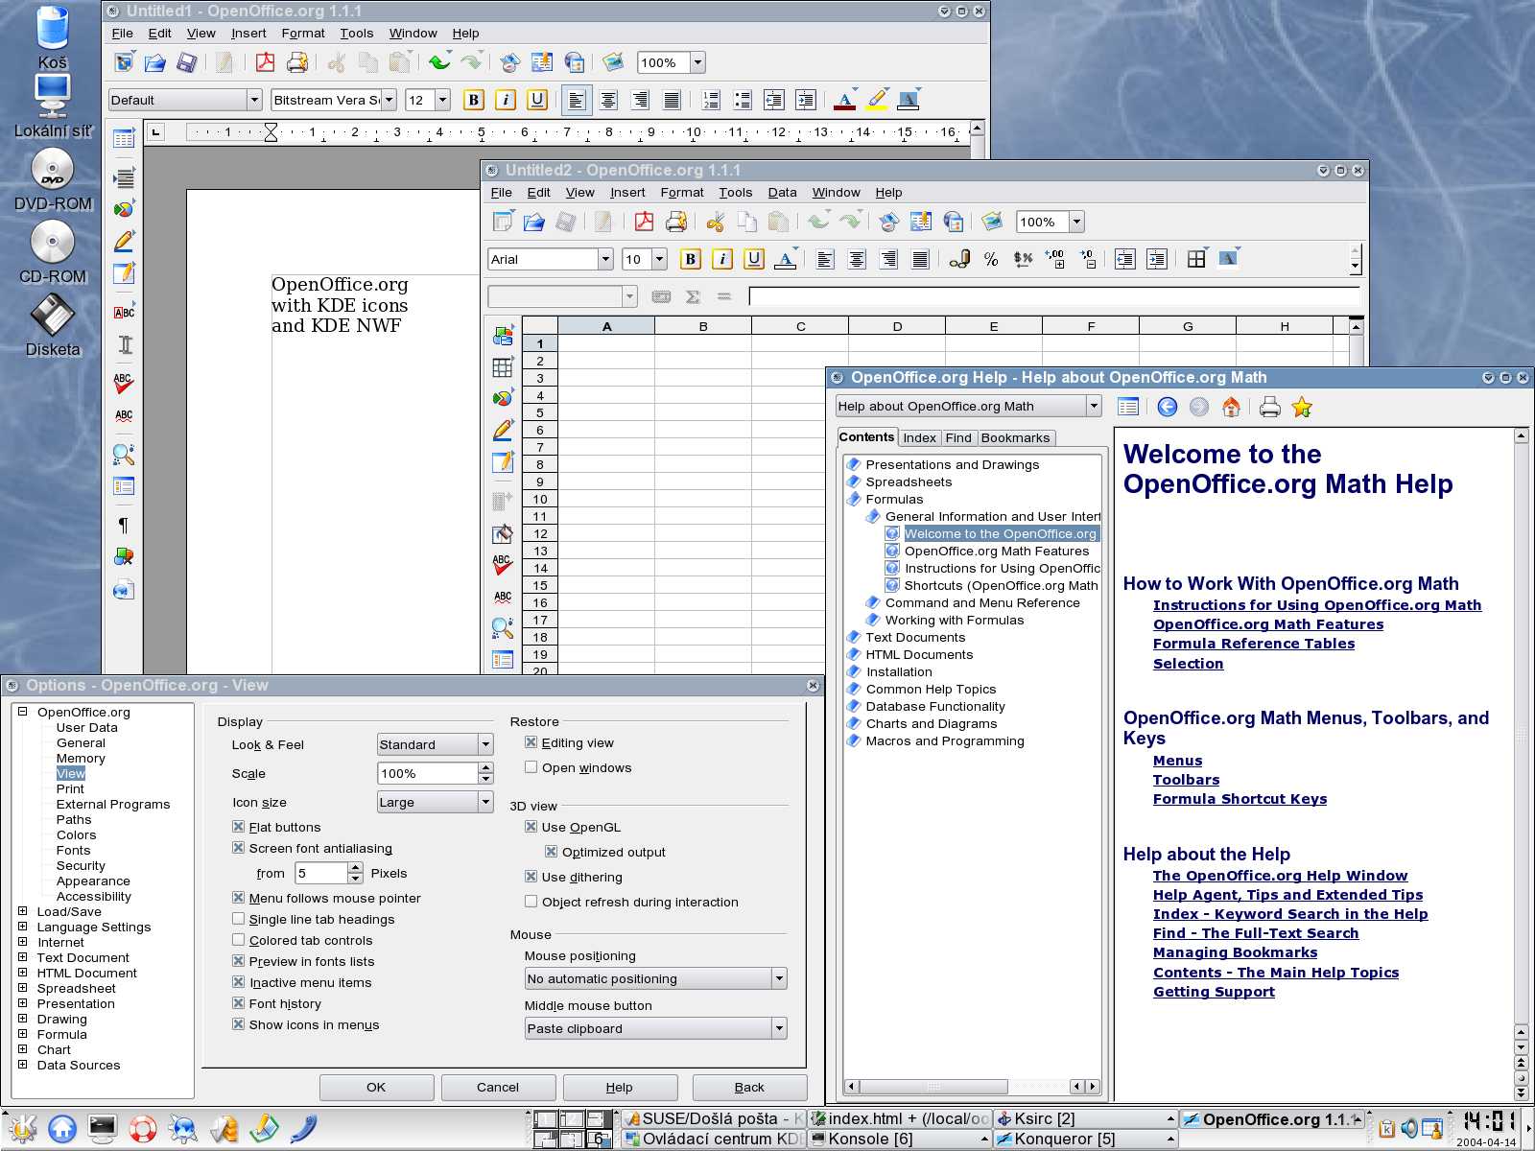Image resolution: width=1535 pixels, height=1151 pixels.
Task: Click Cancel in the Options dialog
Action: [498, 1087]
